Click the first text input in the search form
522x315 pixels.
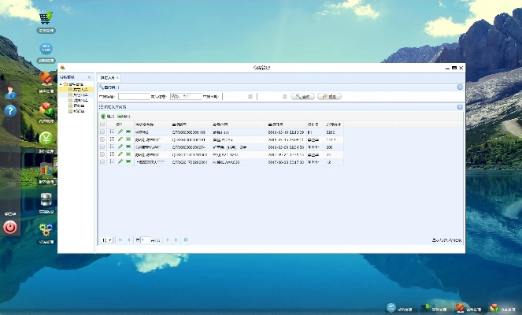(134, 97)
